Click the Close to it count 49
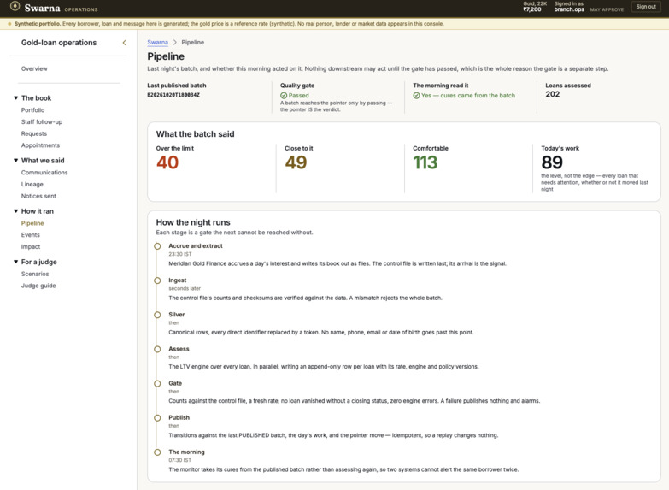669x490 pixels. point(296,162)
